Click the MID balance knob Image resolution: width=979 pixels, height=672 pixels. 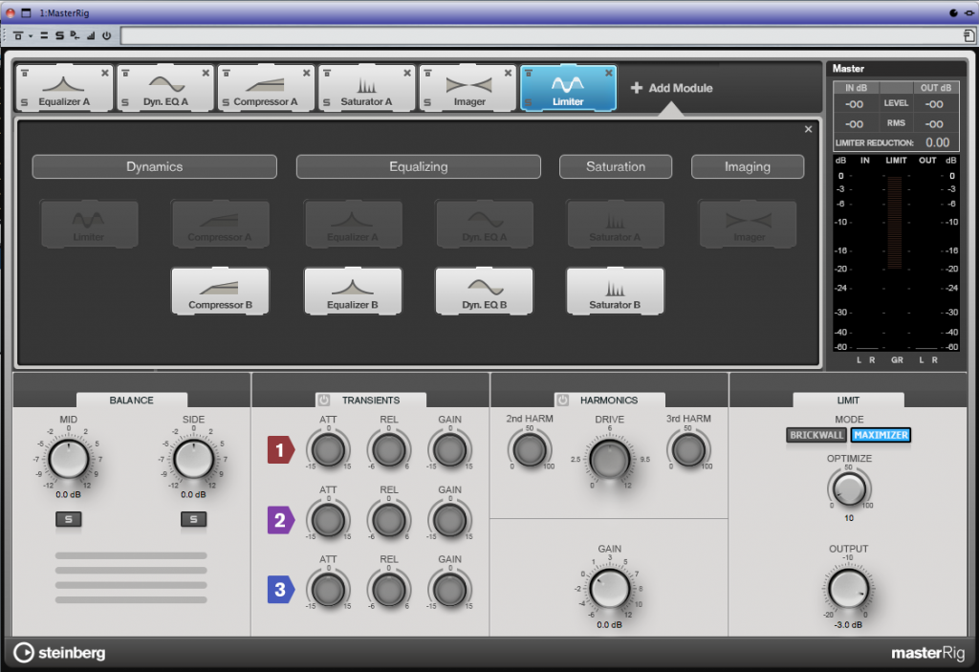pos(69,459)
